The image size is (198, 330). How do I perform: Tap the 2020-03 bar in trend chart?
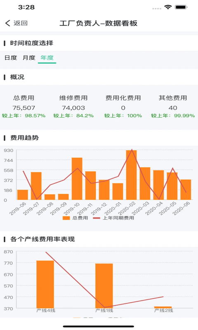145,184
